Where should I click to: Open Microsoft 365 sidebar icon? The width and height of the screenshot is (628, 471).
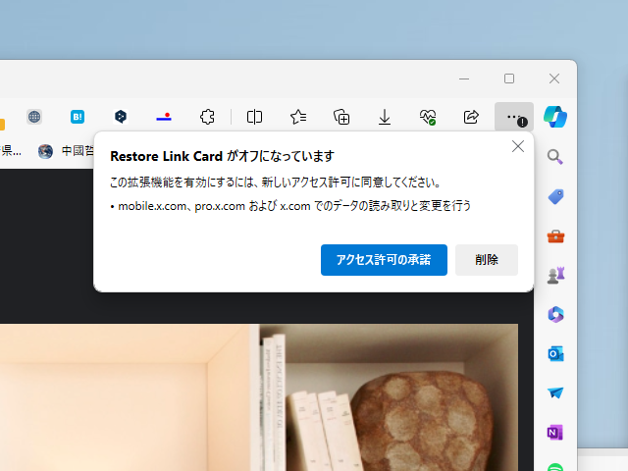tap(555, 314)
